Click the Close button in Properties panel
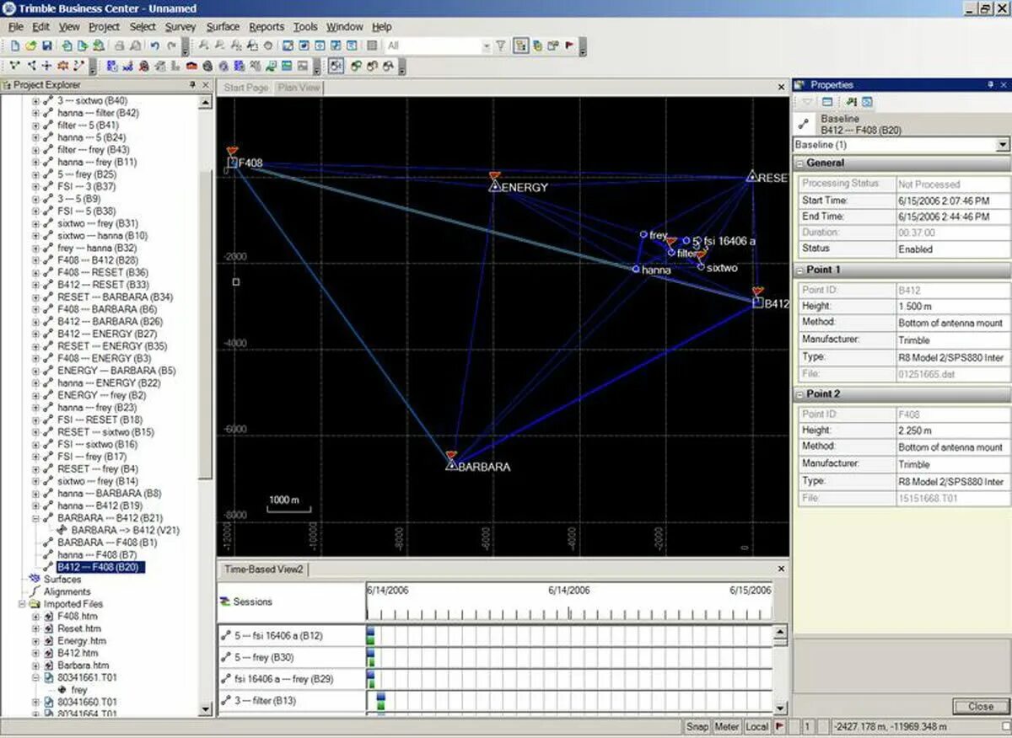The width and height of the screenshot is (1012, 738). [980, 706]
